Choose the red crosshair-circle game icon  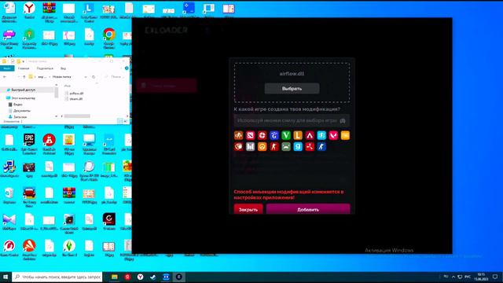pos(262,135)
